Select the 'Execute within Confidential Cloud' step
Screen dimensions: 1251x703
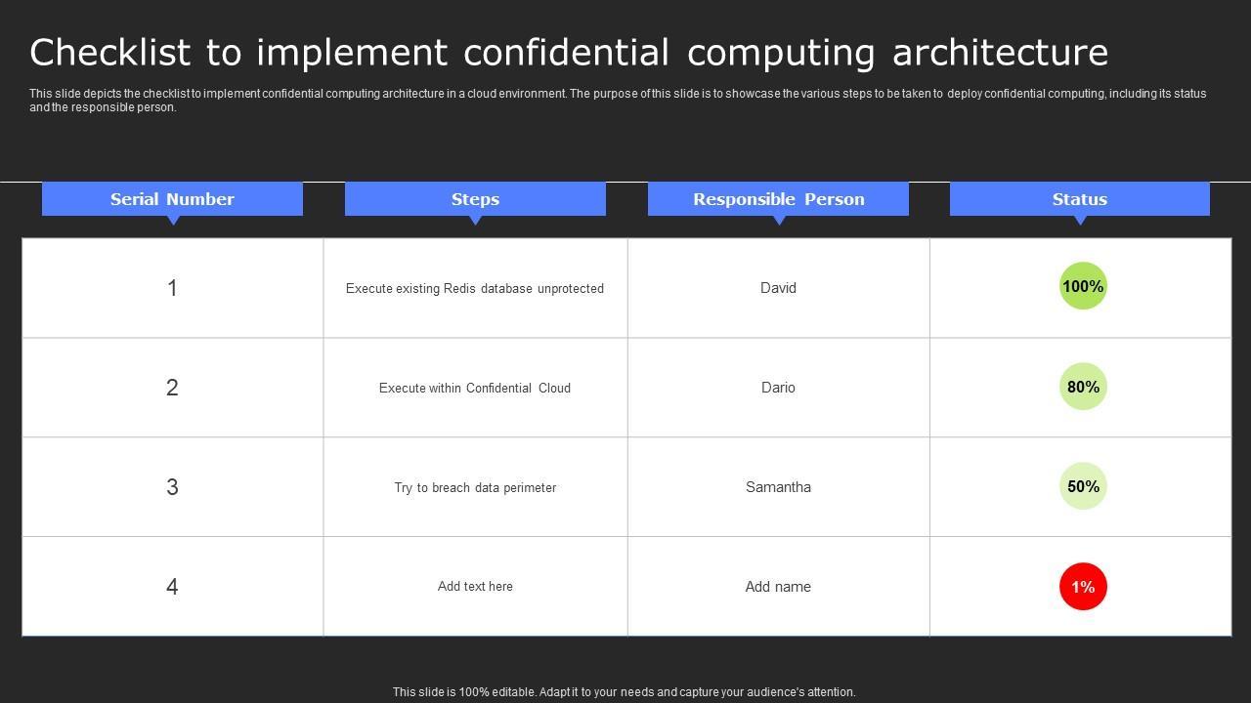(475, 388)
